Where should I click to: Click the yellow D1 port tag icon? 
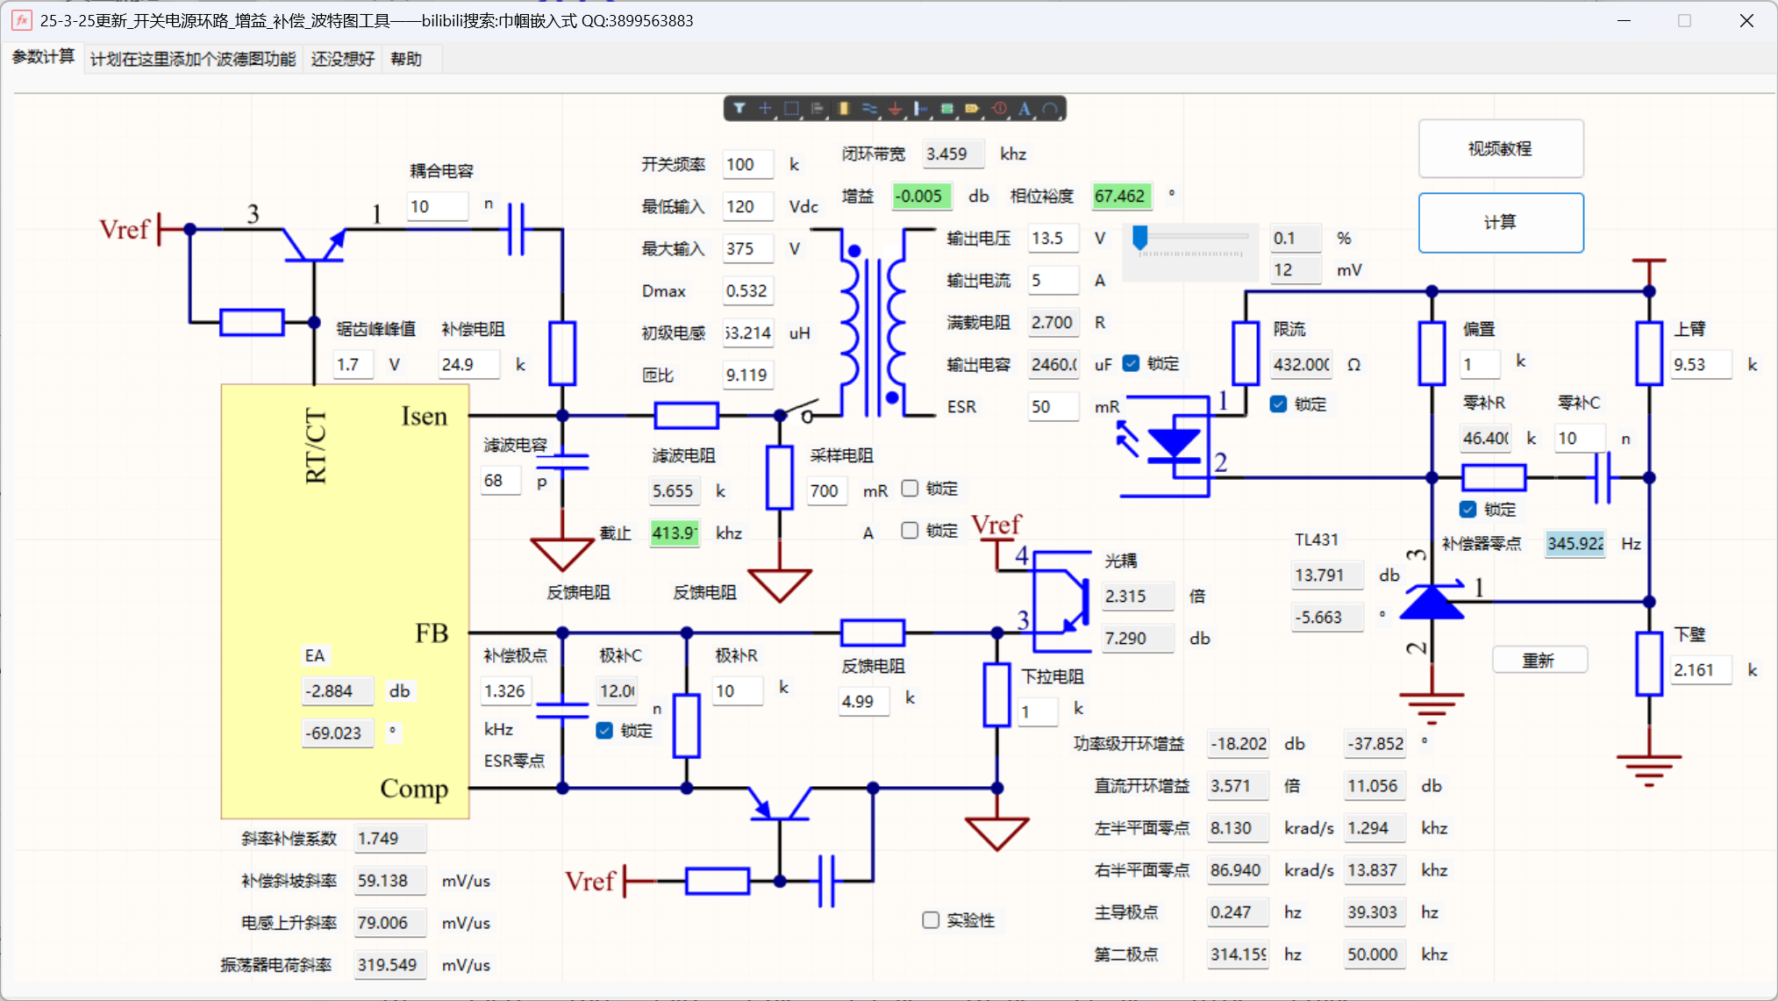[x=972, y=109]
